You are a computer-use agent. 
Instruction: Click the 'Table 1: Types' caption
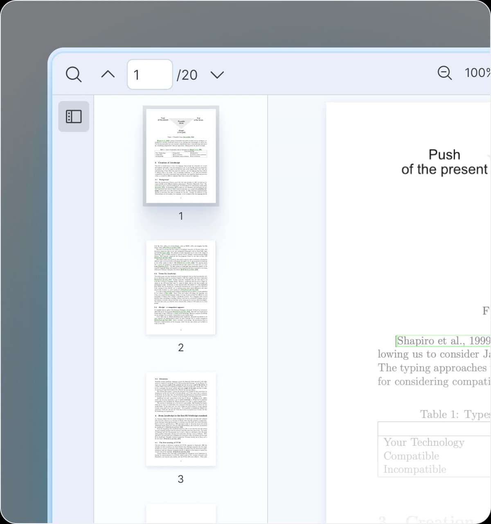(x=455, y=414)
